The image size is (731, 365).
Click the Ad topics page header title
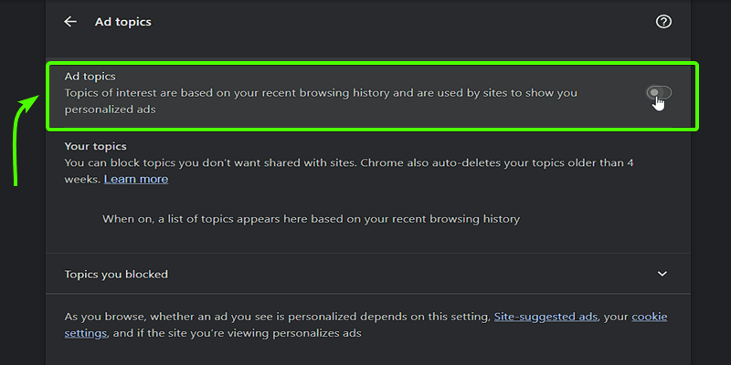coord(122,22)
